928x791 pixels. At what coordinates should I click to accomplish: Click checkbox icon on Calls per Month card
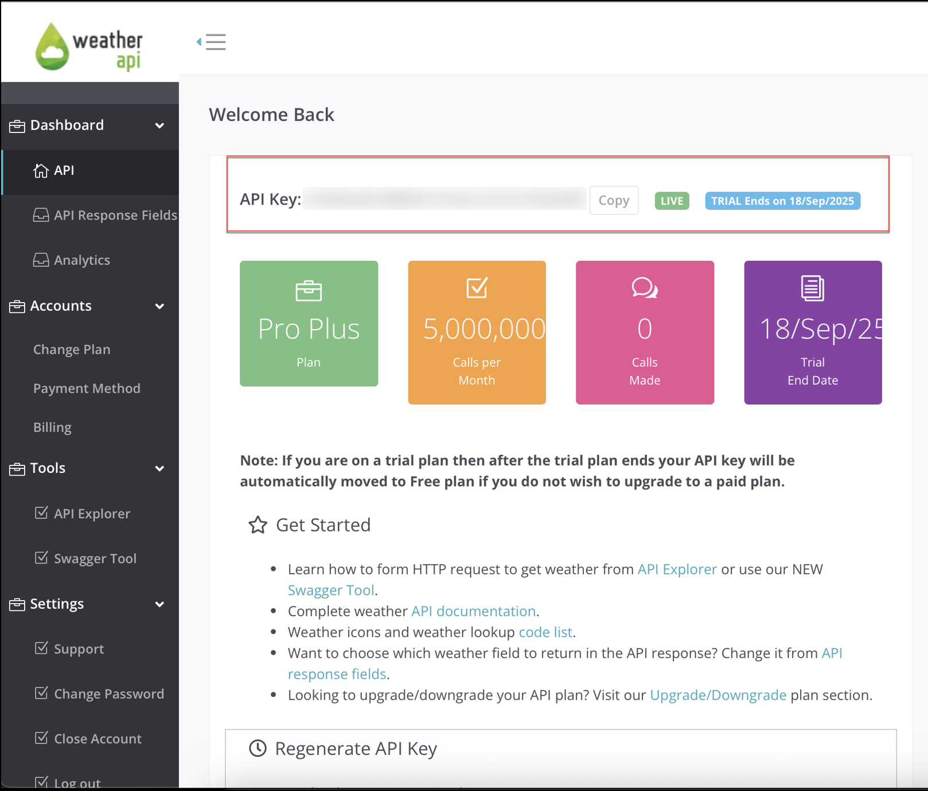pos(477,288)
